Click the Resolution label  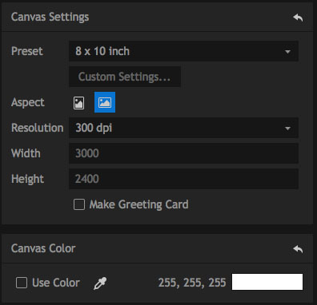pyautogui.click(x=38, y=128)
